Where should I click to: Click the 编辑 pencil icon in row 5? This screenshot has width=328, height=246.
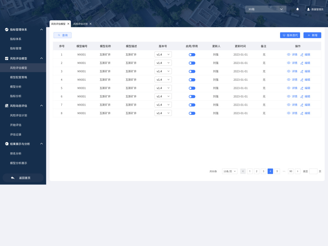pos(302,88)
